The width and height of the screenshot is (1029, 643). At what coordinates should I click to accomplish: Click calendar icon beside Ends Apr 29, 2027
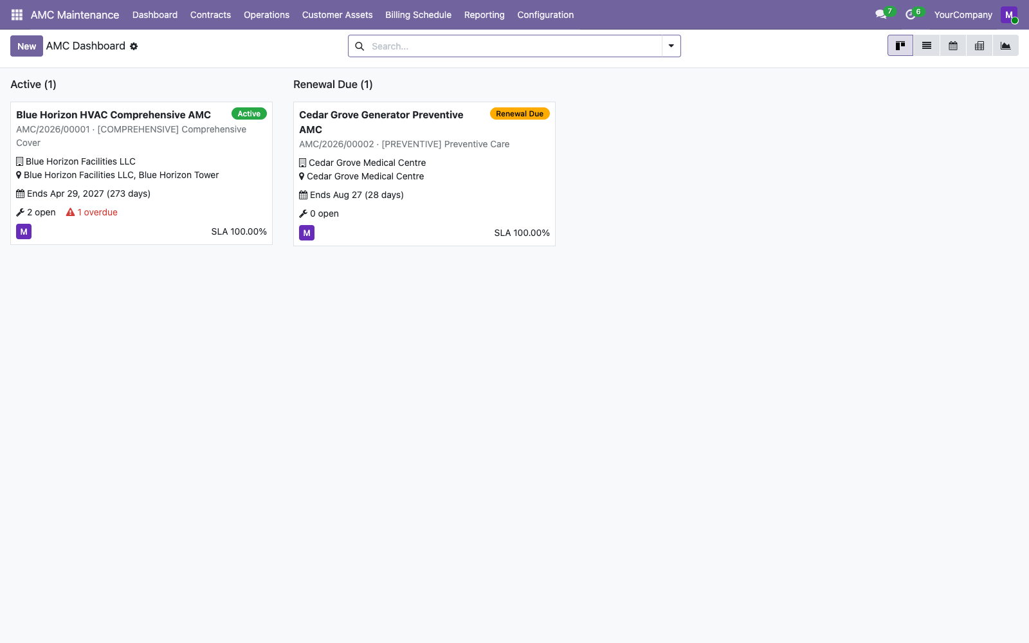(21, 194)
